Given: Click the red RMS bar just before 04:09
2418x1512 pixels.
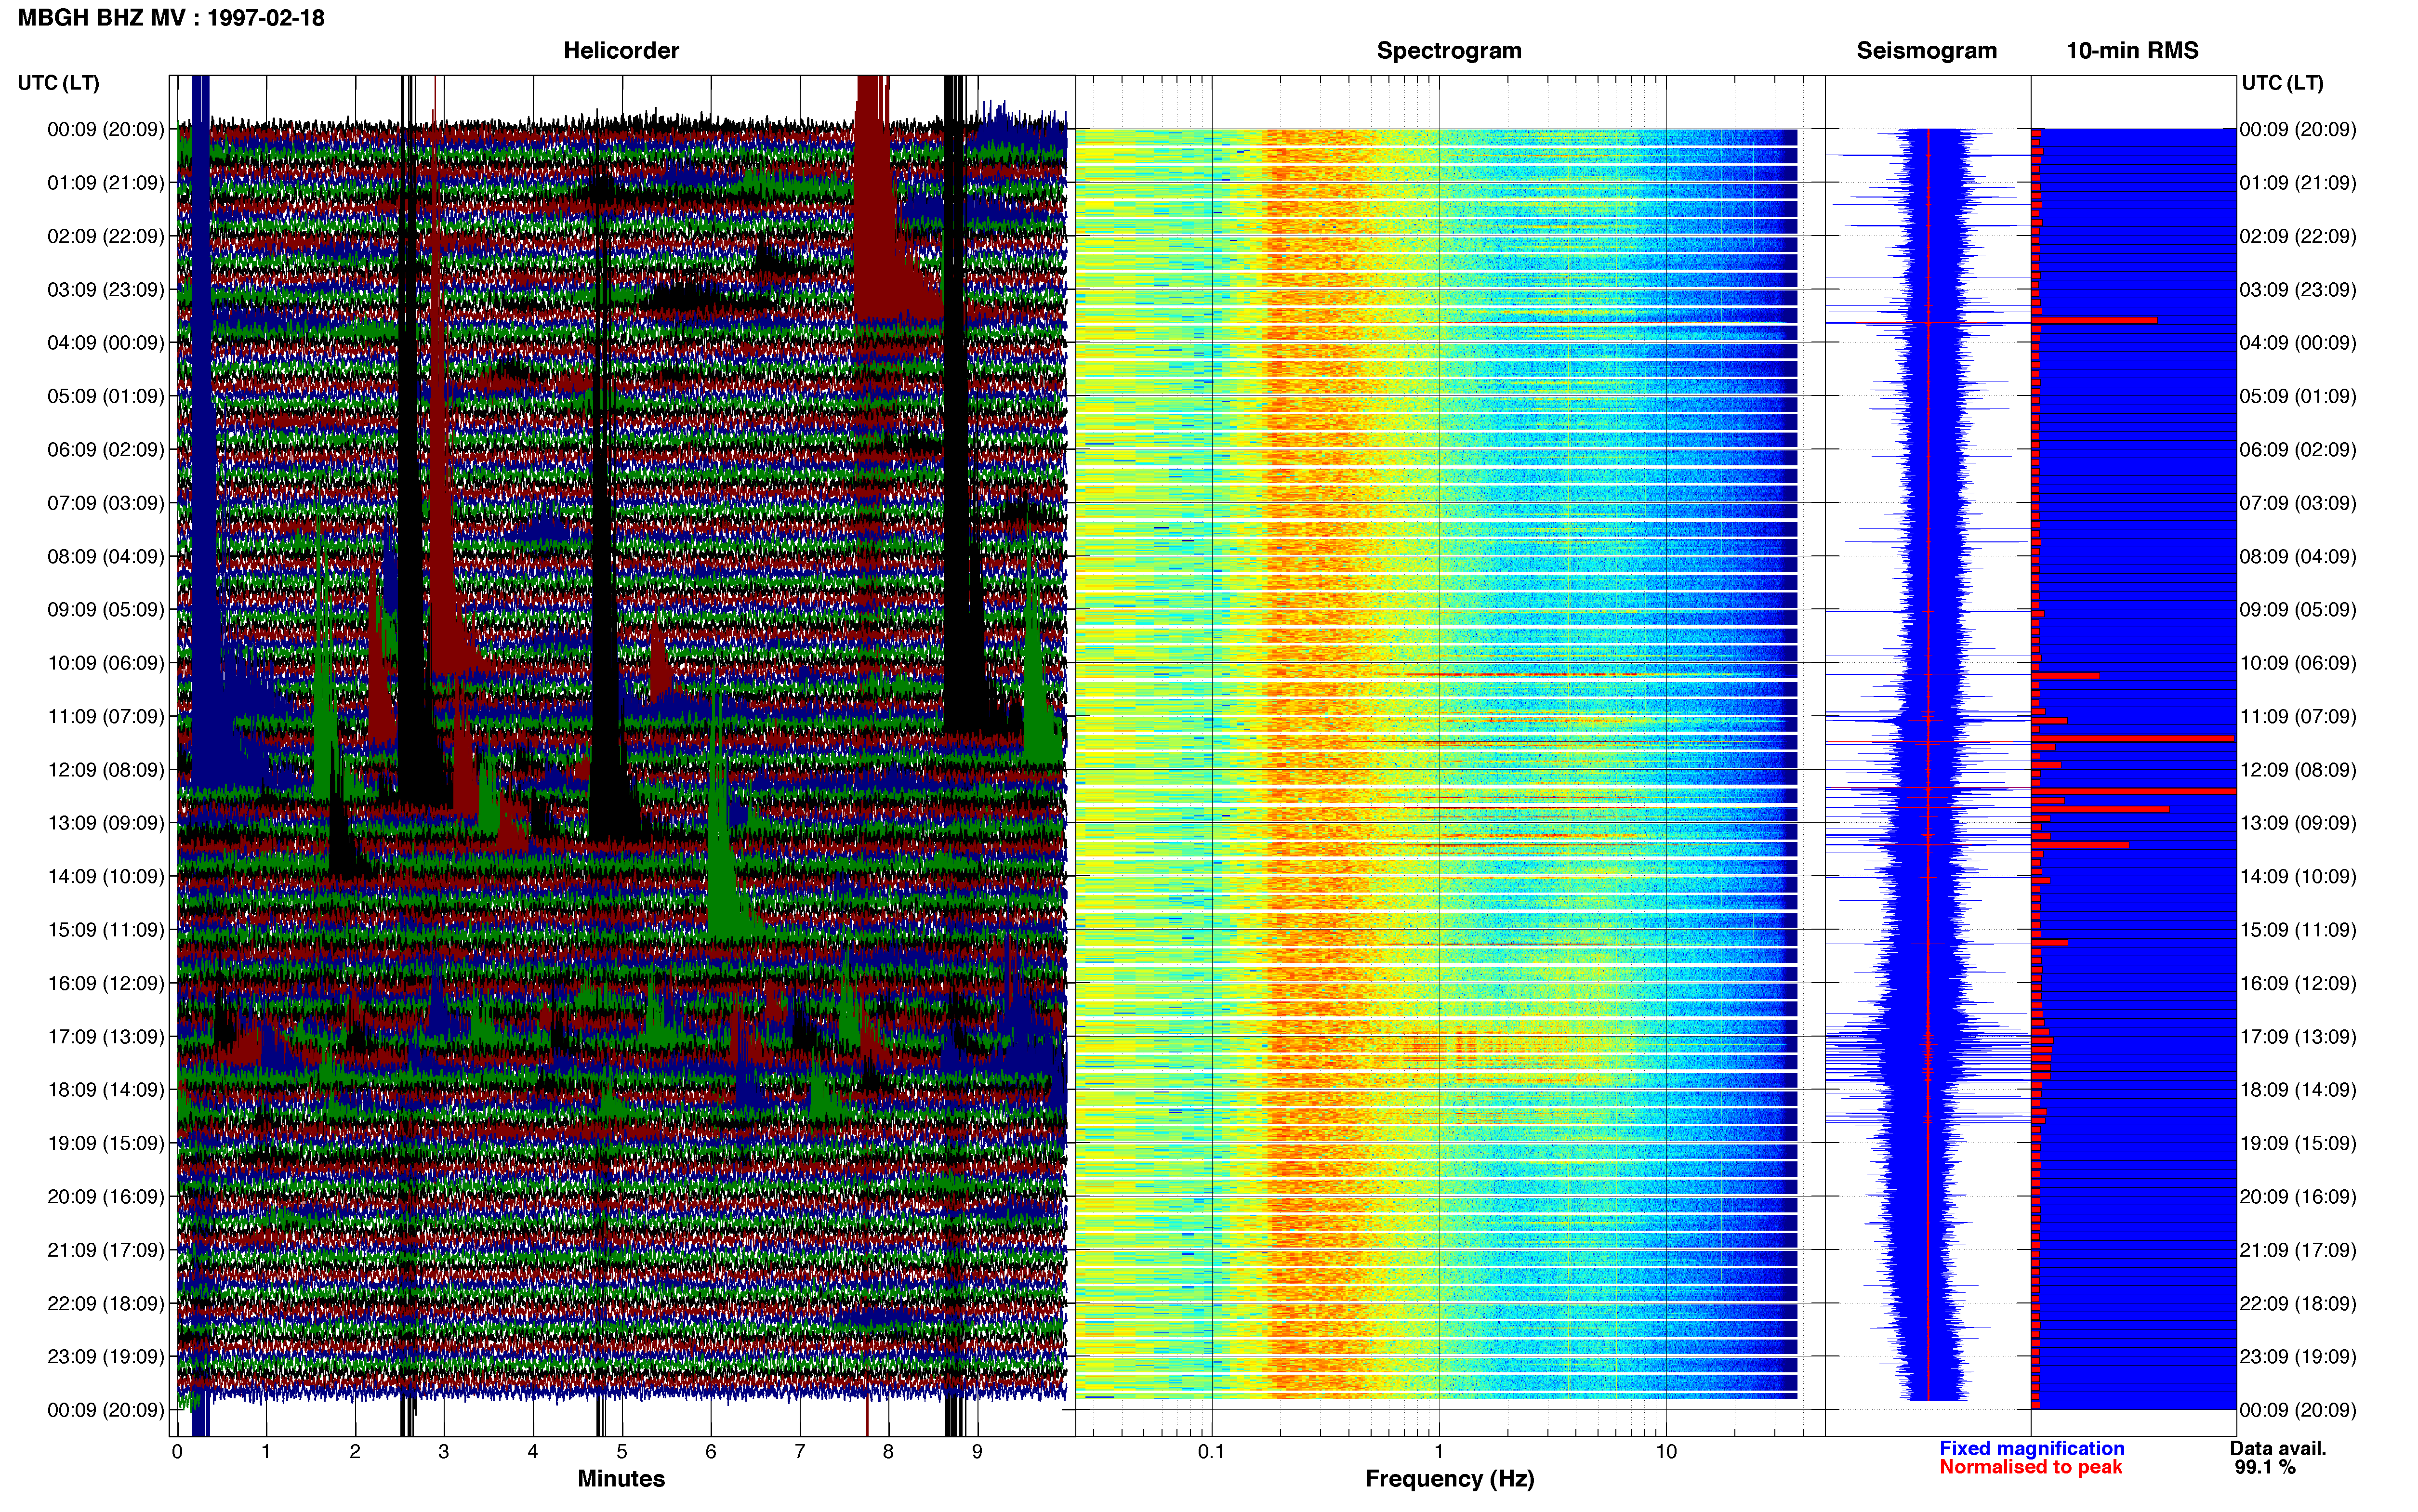Looking at the screenshot, I should tap(2094, 320).
